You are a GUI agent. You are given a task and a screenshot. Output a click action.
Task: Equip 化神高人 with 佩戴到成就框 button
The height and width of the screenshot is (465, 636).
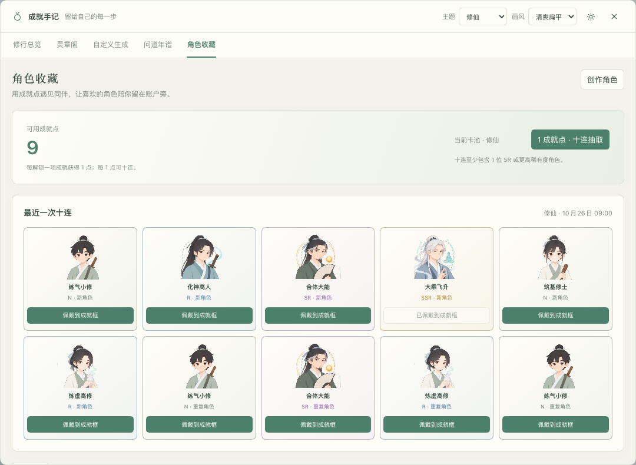pyautogui.click(x=199, y=315)
